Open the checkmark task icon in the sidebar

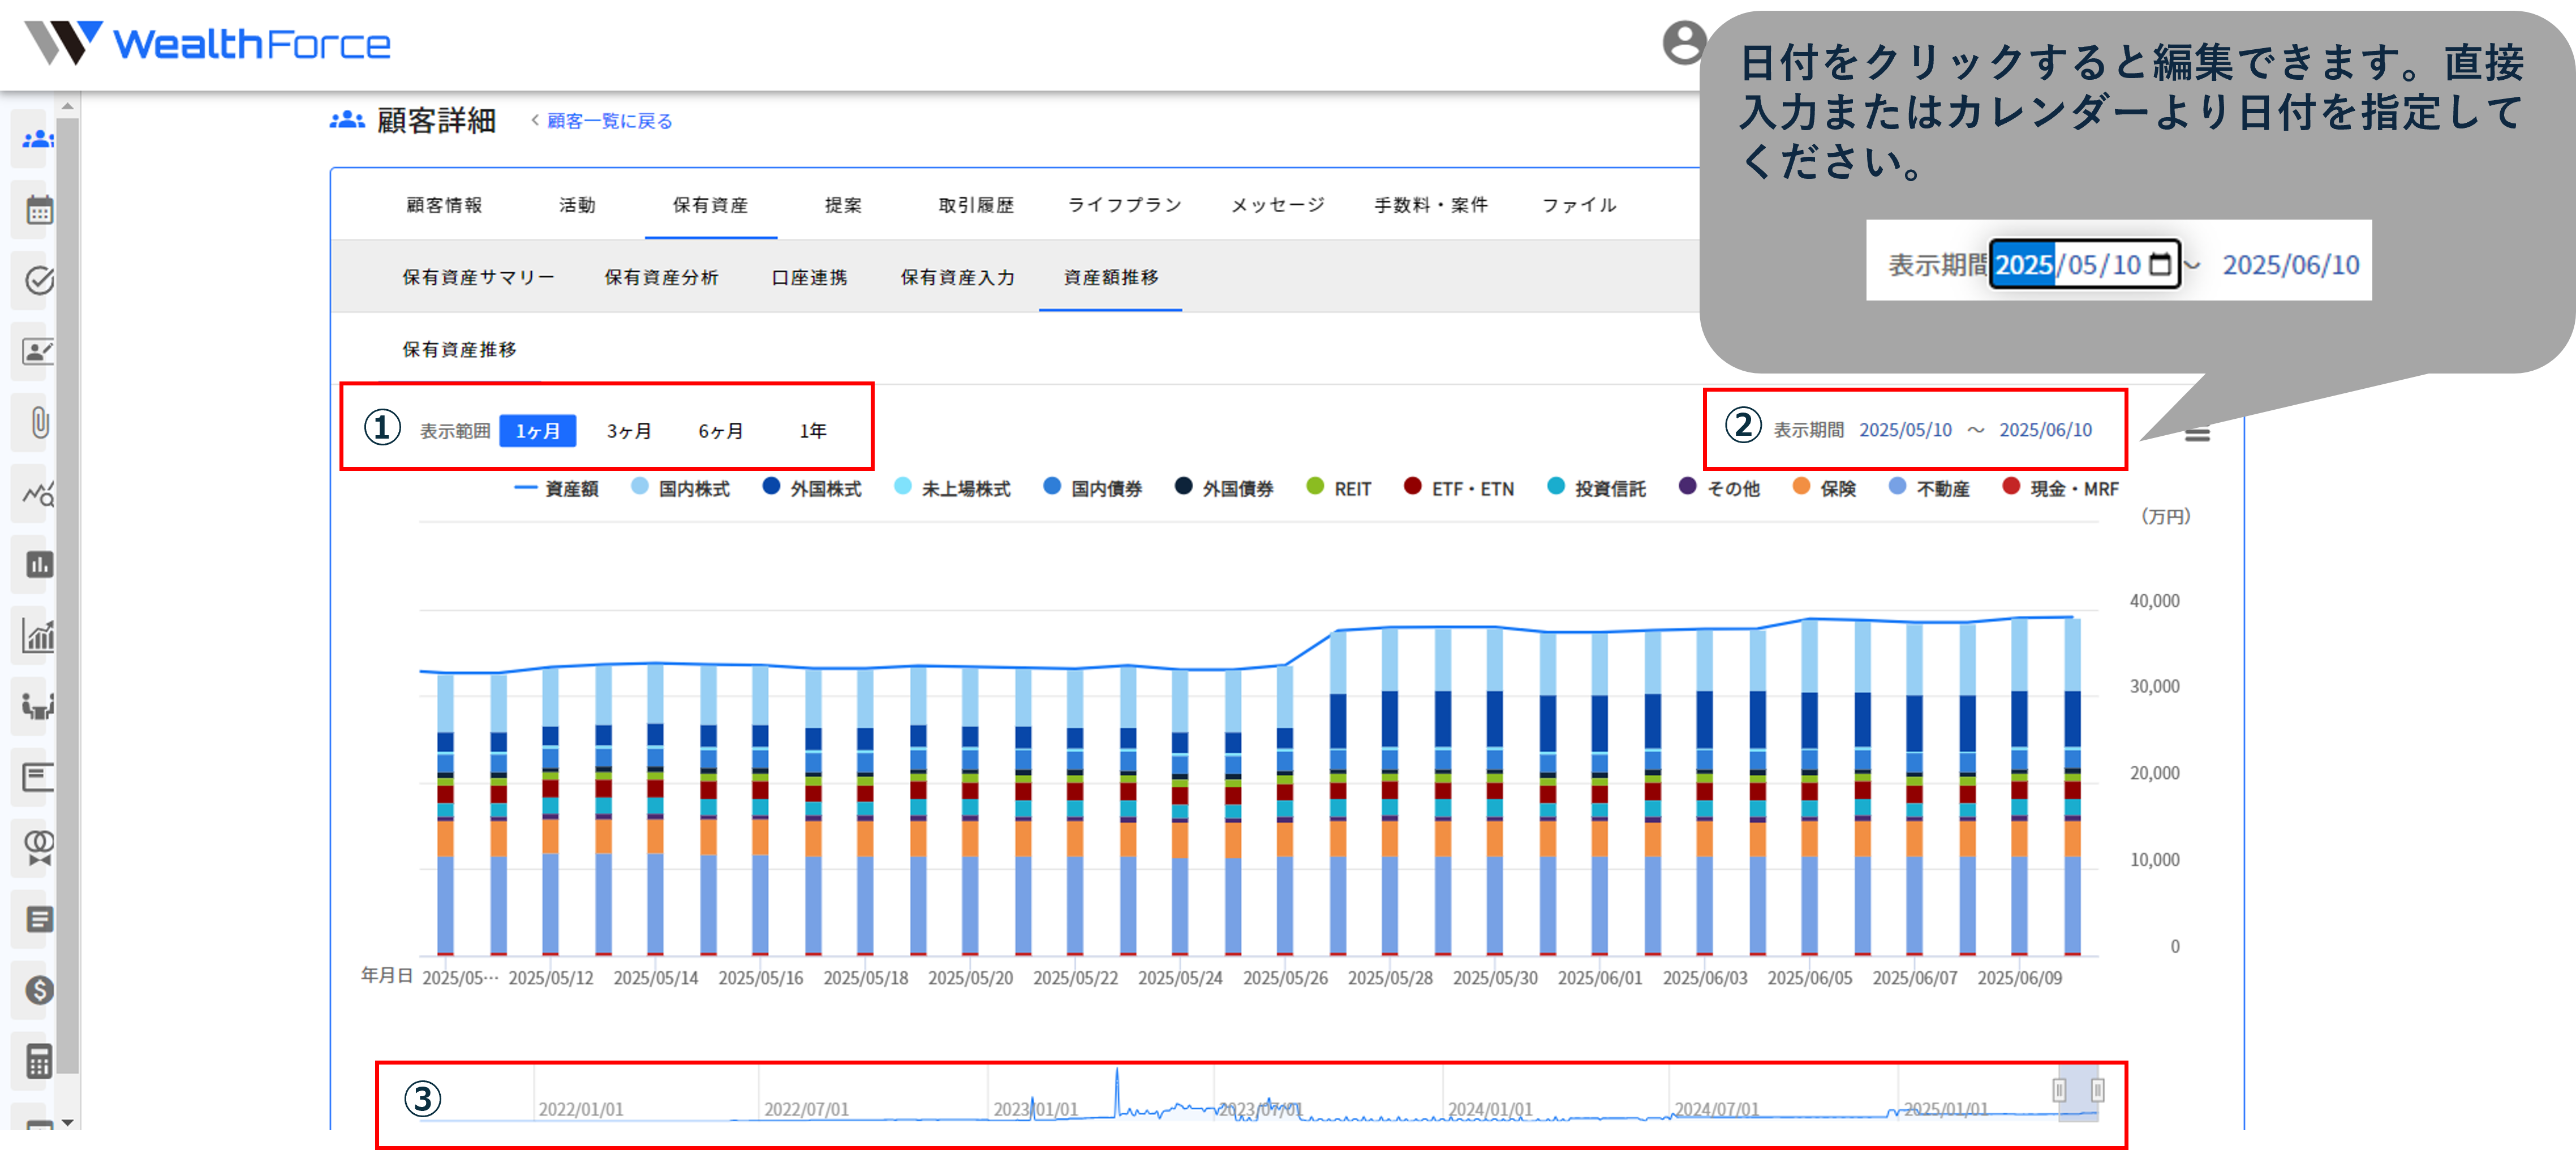coord(39,281)
